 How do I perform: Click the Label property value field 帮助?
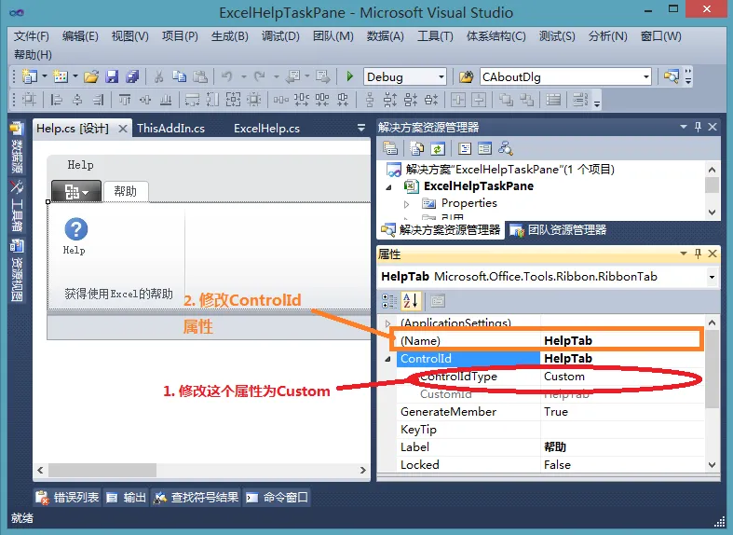pos(622,447)
